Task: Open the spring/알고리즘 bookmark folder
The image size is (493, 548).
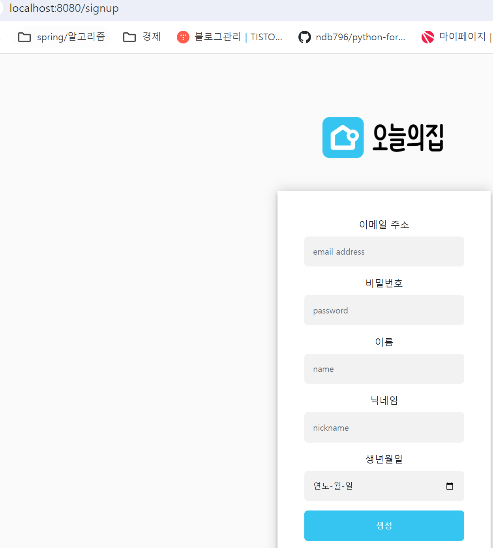Action: tap(62, 37)
